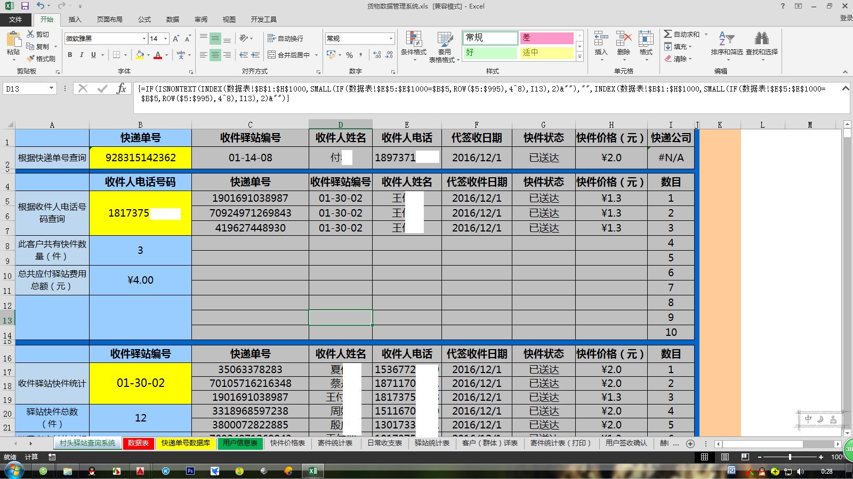Image resolution: width=853 pixels, height=479 pixels.
Task: Toggle center horizontal alignment
Action: 215,55
